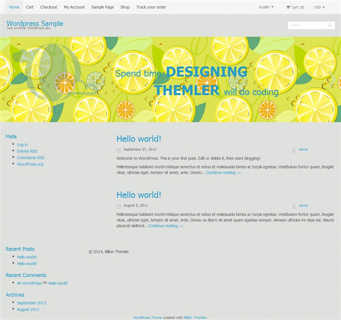The width and height of the screenshot is (341, 320).
Task: Click calendar icon beside September 27, 2013
Action: 119,150
